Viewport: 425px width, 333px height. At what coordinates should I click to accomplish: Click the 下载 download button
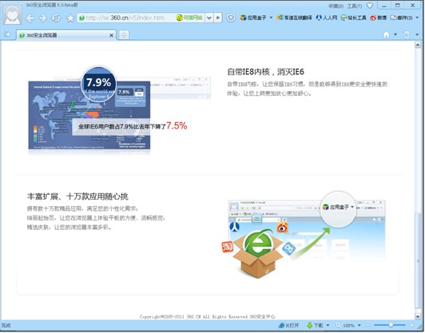click(x=315, y=325)
